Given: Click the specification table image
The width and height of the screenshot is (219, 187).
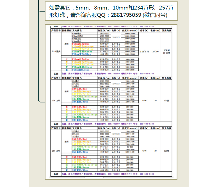Looking at the screenshot, I should (111, 101).
